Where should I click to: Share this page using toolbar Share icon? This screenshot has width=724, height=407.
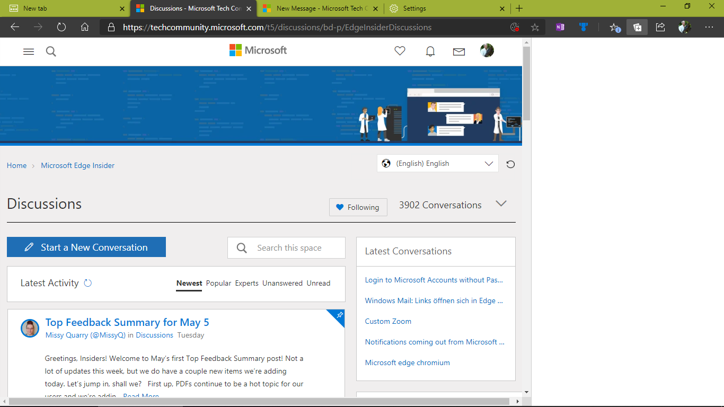(x=660, y=27)
